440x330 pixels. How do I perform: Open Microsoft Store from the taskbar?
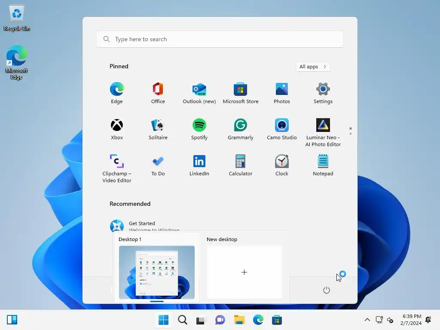[x=277, y=320]
